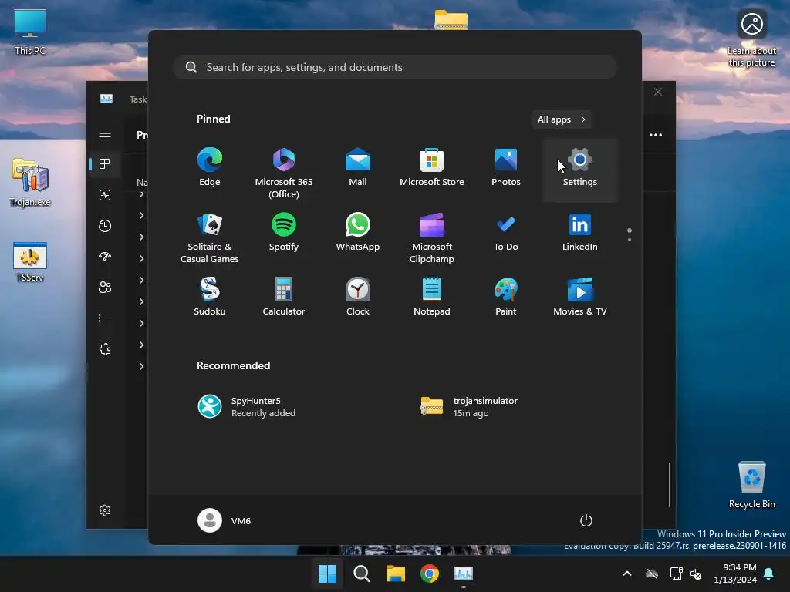The width and height of the screenshot is (790, 592).
Task: Launch the Photos app
Action: pyautogui.click(x=506, y=167)
